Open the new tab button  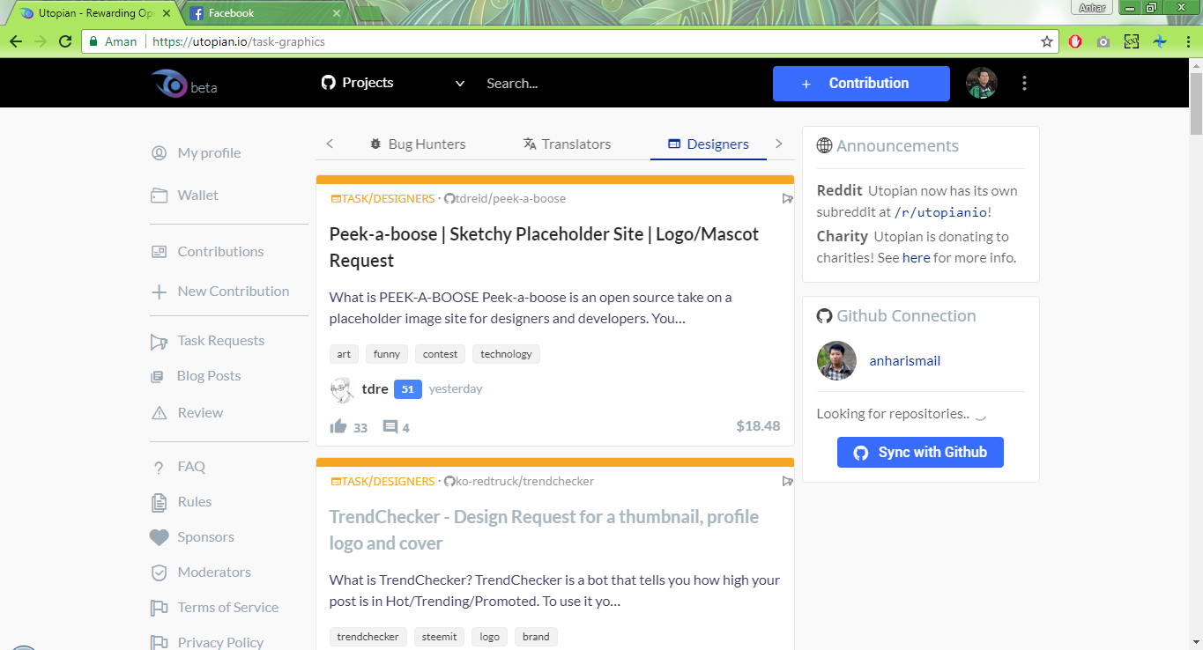[369, 13]
